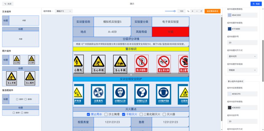Click the zoom slider handle
This screenshot has height=131, width=264.
click(x=175, y=11)
